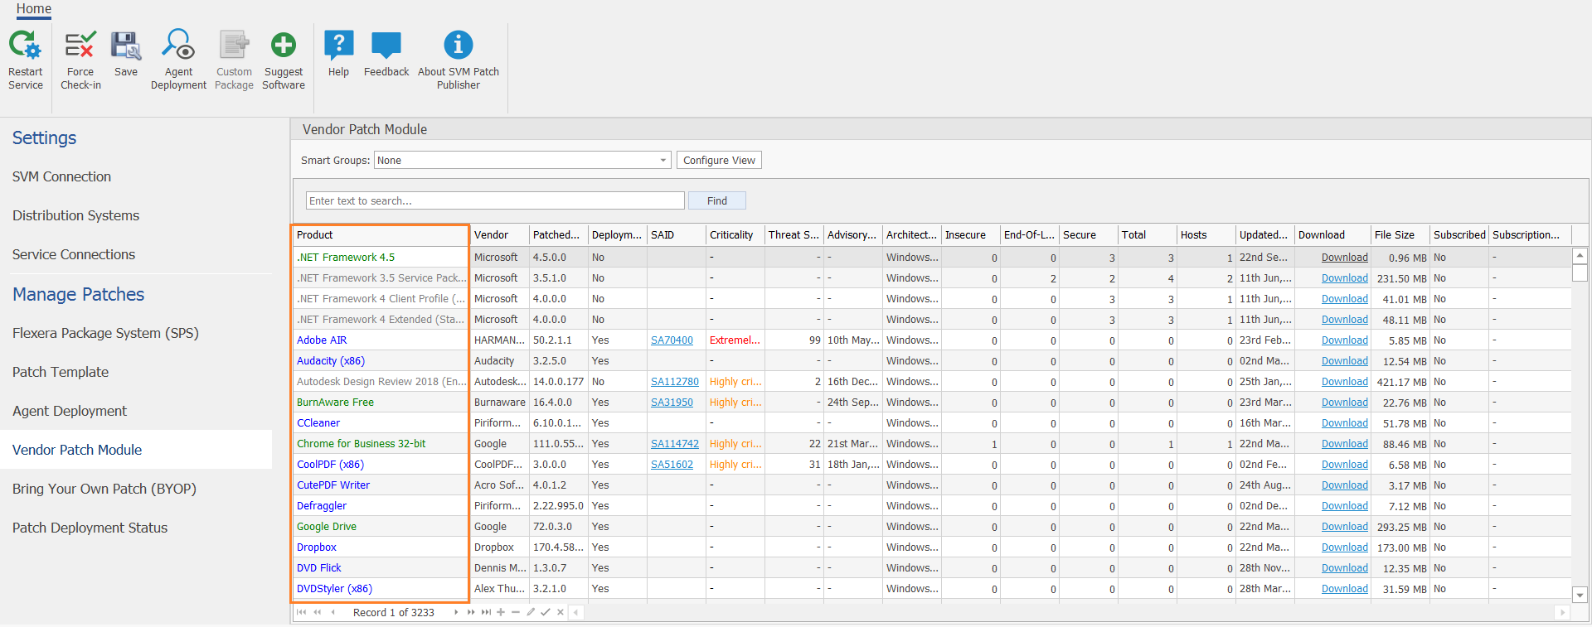
Task: Select the Defraggler product
Action: (x=322, y=506)
